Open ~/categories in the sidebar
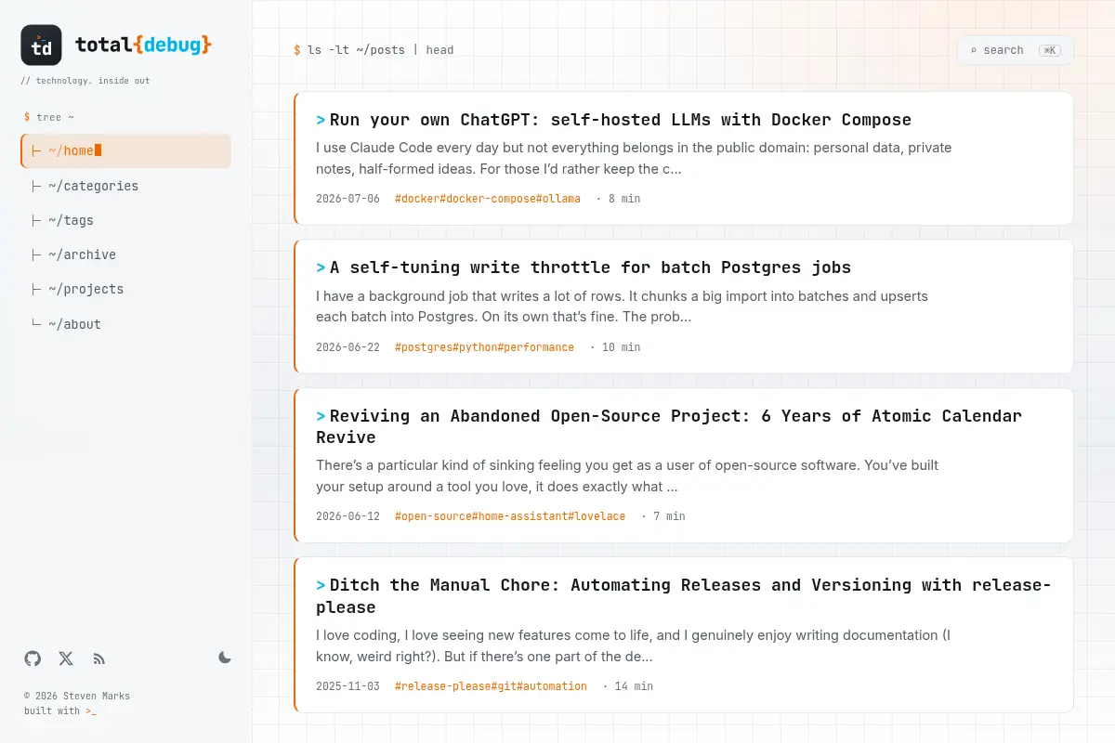 (125, 186)
